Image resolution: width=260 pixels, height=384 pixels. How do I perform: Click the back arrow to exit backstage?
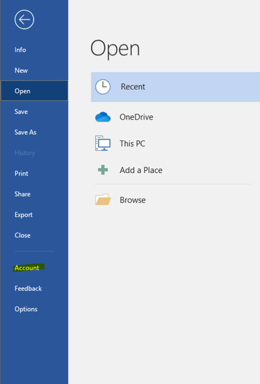pyautogui.click(x=24, y=20)
